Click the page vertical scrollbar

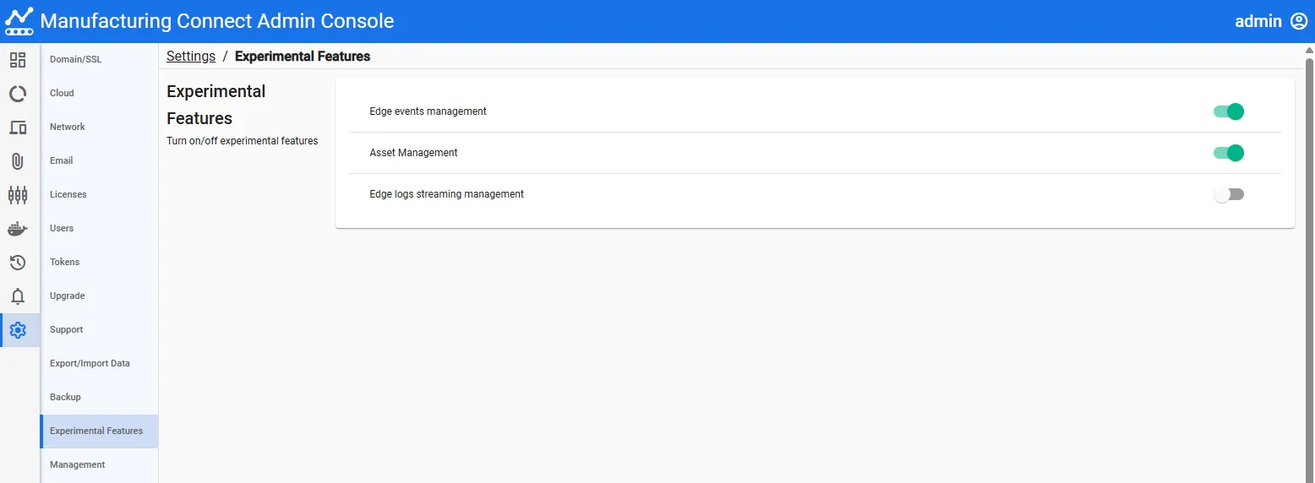1310,270
